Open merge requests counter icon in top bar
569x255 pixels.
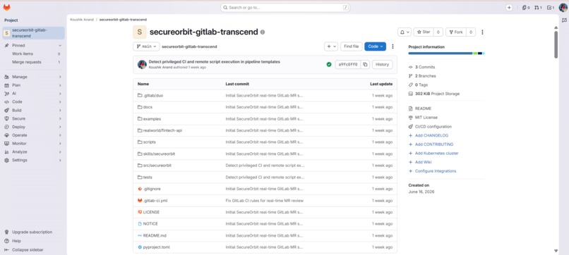click(x=538, y=7)
